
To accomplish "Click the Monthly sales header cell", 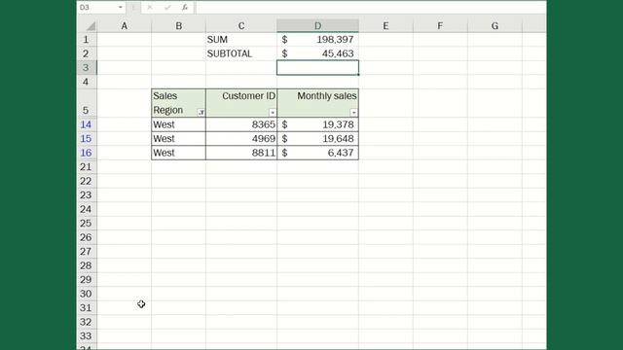I will click(318, 103).
